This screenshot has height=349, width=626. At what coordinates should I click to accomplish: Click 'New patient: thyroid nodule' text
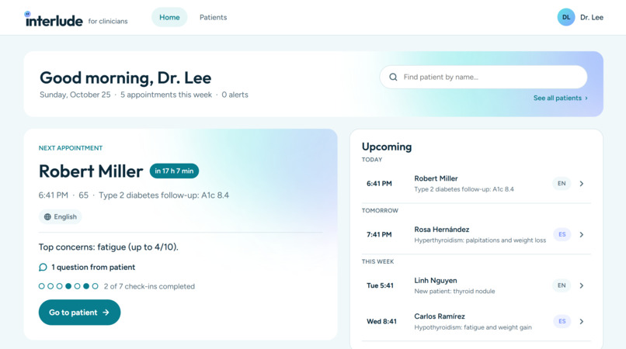coord(454,291)
